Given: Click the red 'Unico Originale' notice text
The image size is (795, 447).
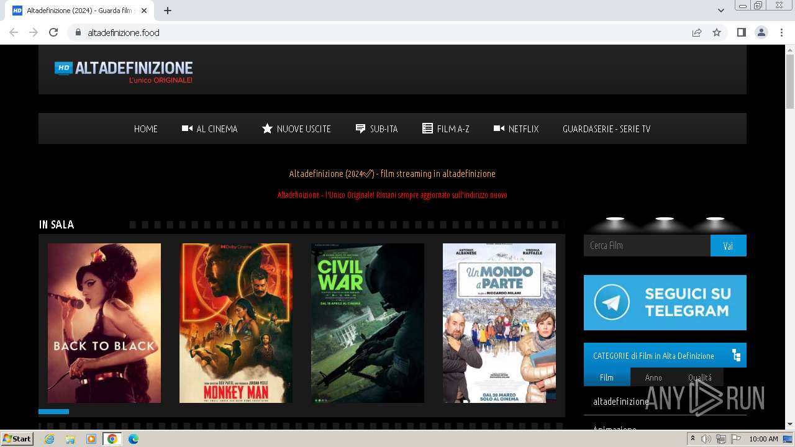Looking at the screenshot, I should coord(393,194).
